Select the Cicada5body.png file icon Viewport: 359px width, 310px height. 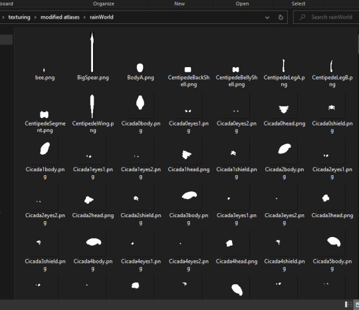pyautogui.click(x=334, y=242)
